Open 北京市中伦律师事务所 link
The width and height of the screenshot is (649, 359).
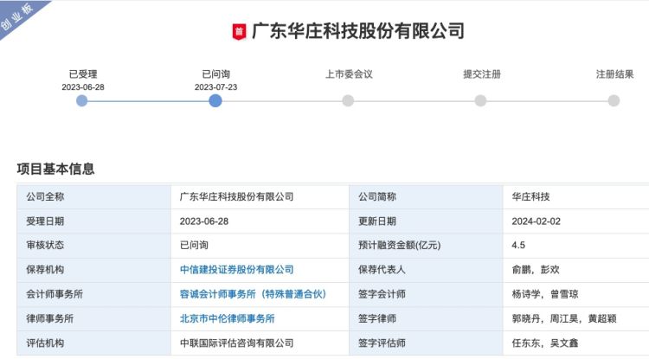(x=228, y=318)
